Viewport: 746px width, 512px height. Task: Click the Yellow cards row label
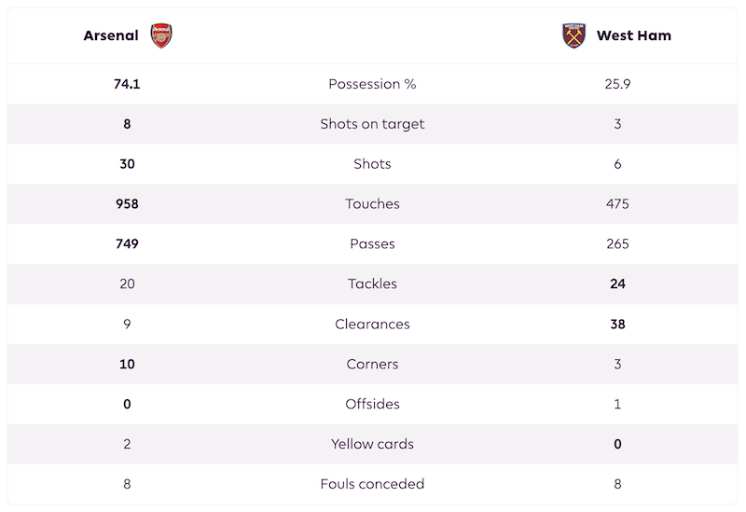coord(372,445)
